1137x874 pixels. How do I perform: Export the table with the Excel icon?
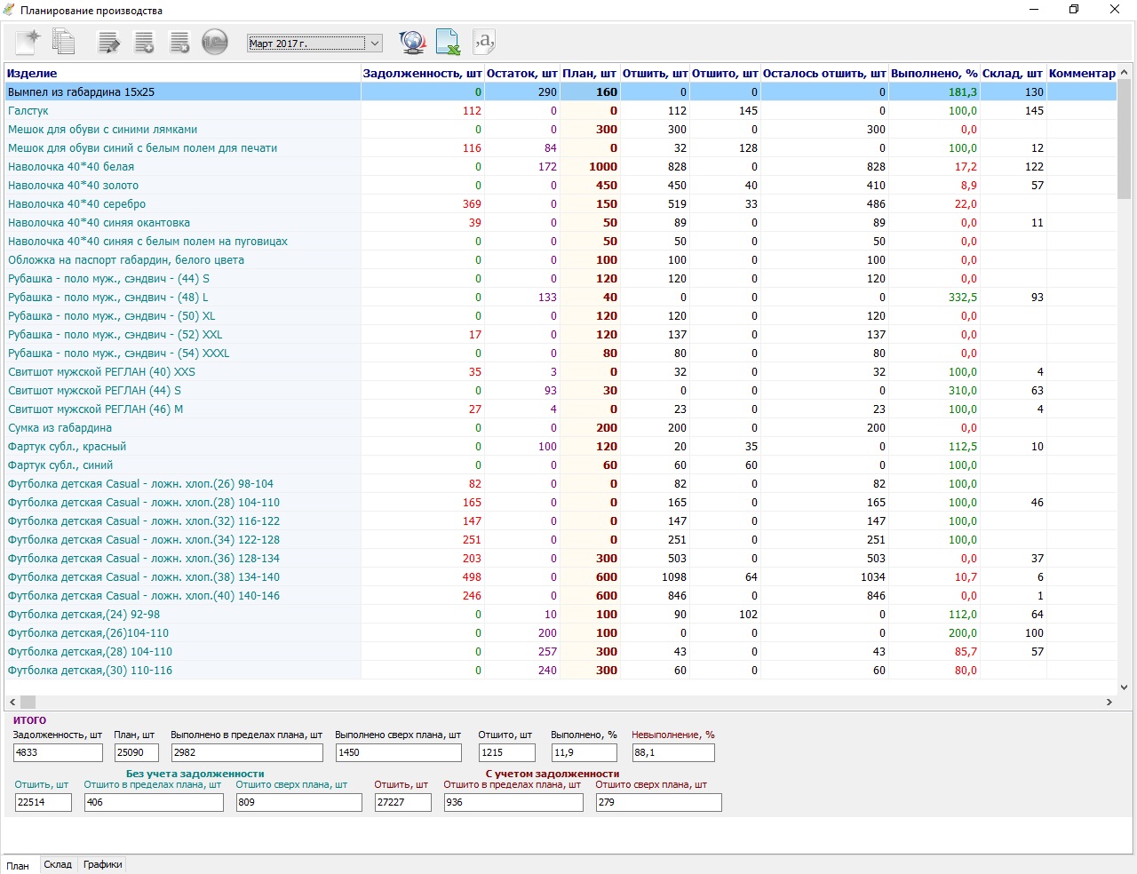pyautogui.click(x=448, y=42)
